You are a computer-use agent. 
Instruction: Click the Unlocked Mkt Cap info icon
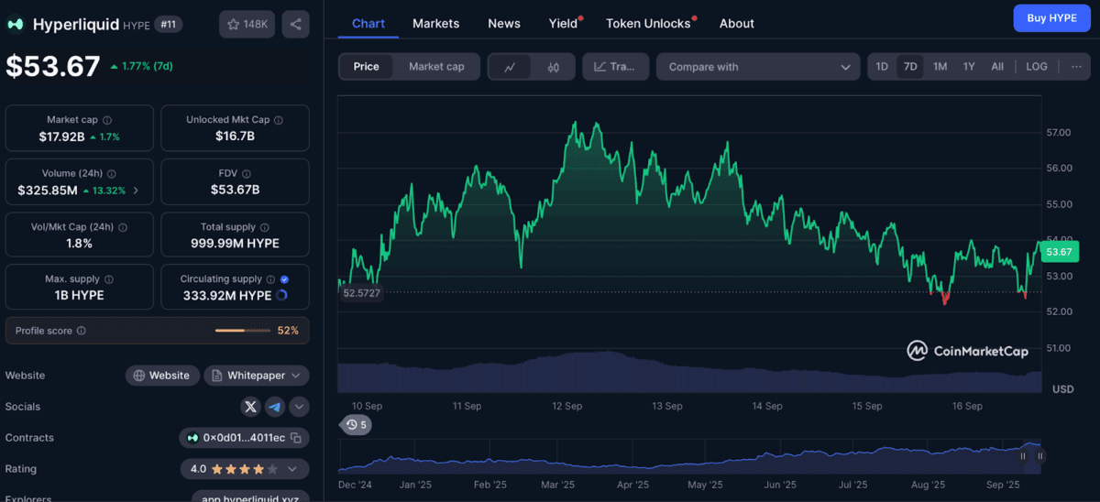(279, 120)
